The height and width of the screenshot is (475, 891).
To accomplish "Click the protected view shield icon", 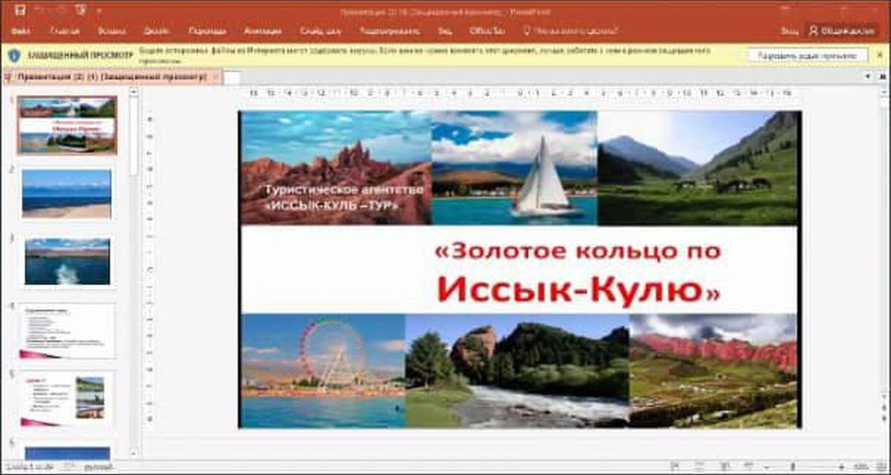I will click(14, 56).
